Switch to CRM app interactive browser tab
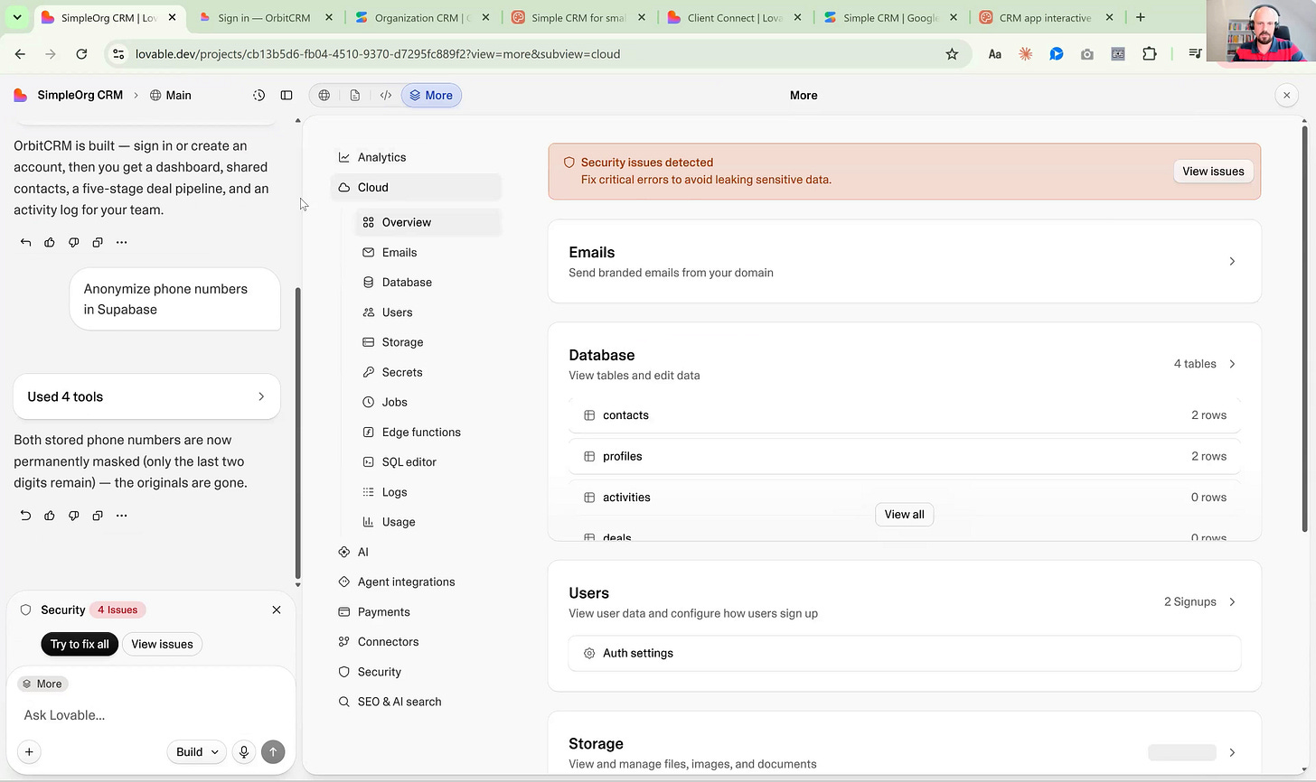1316x782 pixels. point(1046,17)
